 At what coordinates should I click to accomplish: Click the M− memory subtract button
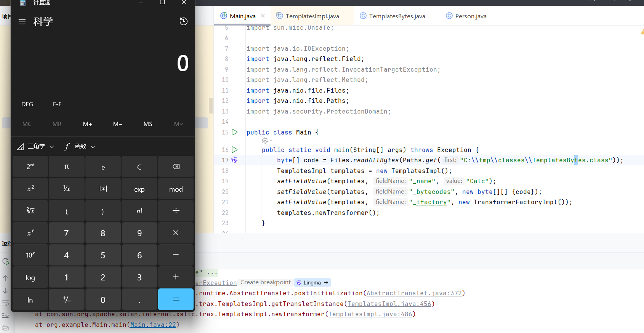(x=118, y=124)
